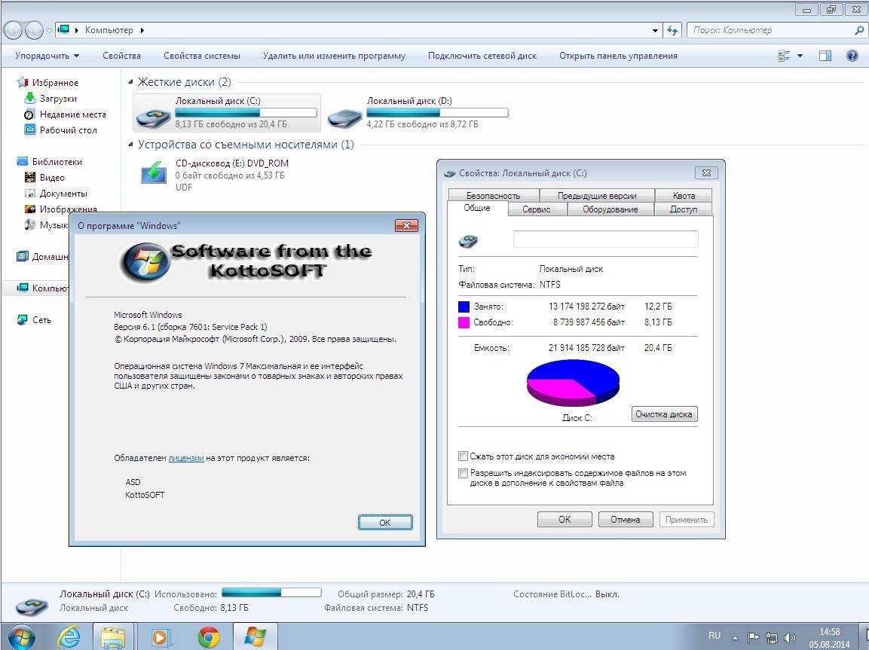Select Local Disk (C:) drive icon

point(154,118)
